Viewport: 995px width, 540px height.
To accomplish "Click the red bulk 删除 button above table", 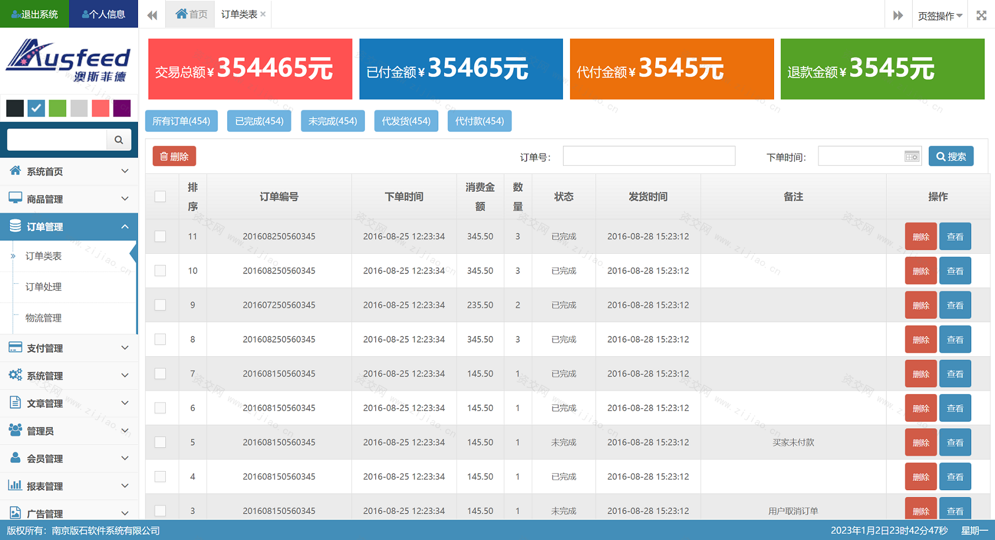I will (x=175, y=156).
